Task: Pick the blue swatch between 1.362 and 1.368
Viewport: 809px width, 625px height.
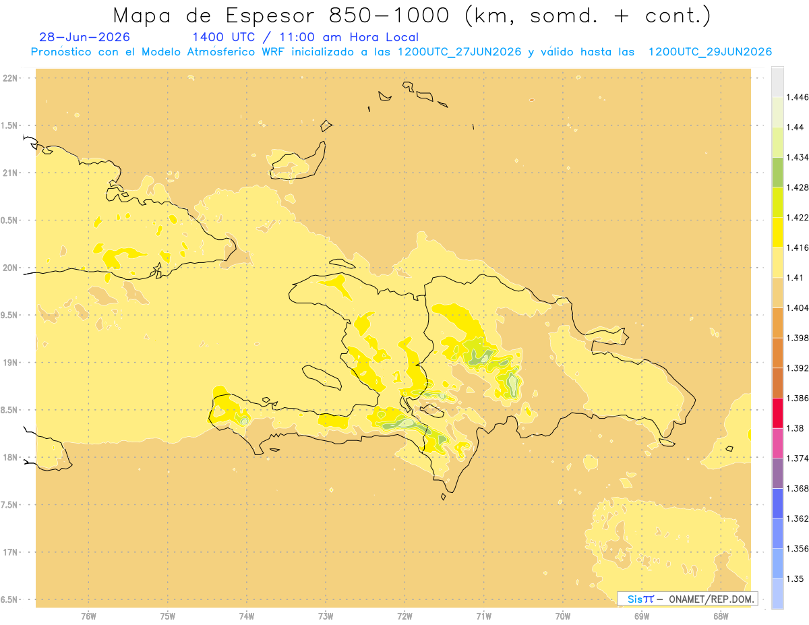Action: (777, 503)
